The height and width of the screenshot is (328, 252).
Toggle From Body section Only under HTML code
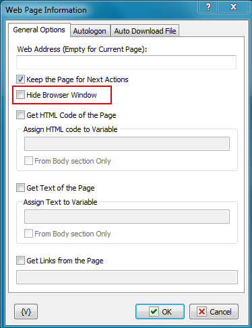28,161
